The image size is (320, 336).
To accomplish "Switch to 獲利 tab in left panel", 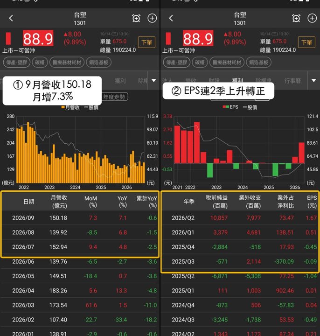I will coord(120,81).
